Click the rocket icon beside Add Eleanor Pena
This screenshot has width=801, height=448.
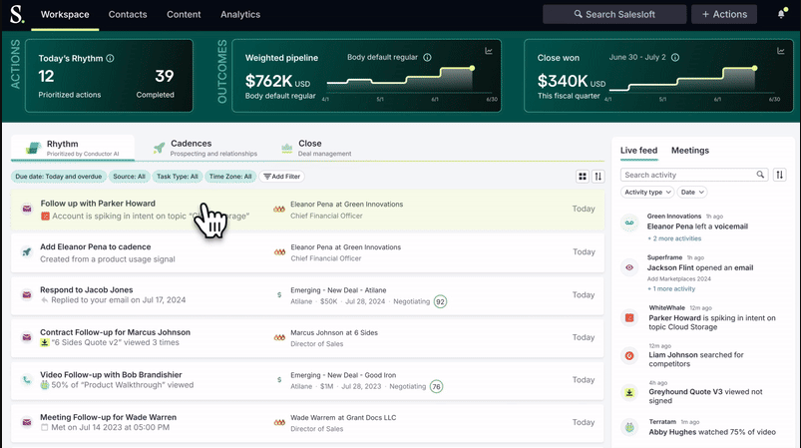pos(27,252)
